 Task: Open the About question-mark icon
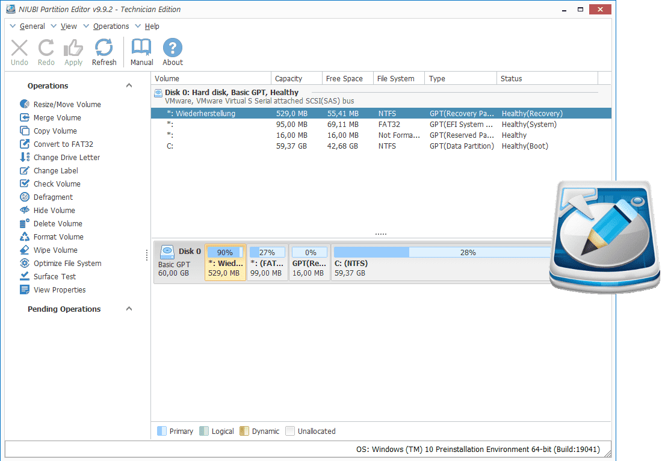click(173, 48)
